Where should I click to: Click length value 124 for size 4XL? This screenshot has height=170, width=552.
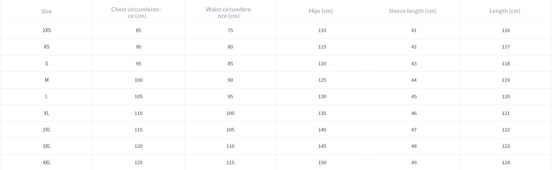click(506, 163)
